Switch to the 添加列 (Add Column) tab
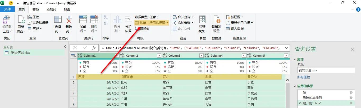This screenshot has width=361, height=108. [51, 9]
